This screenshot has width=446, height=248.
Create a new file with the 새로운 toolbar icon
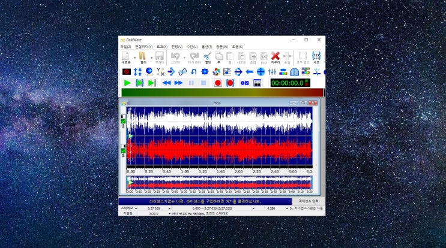(125, 58)
